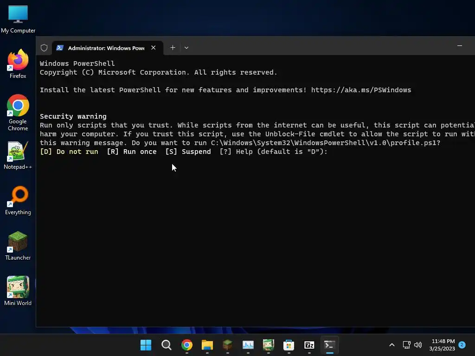The height and width of the screenshot is (356, 475).
Task: Open the clock showing 11:48 PM
Action: pos(442,345)
